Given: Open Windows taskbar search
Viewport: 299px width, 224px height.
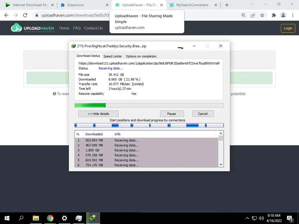Looking at the screenshot, I should [x=21, y=218].
